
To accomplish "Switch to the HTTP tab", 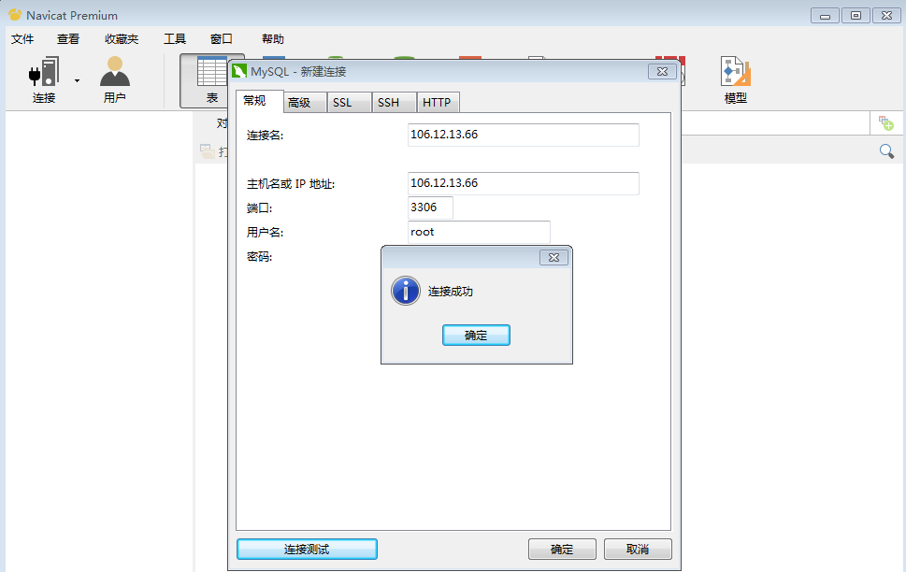I will pyautogui.click(x=438, y=102).
